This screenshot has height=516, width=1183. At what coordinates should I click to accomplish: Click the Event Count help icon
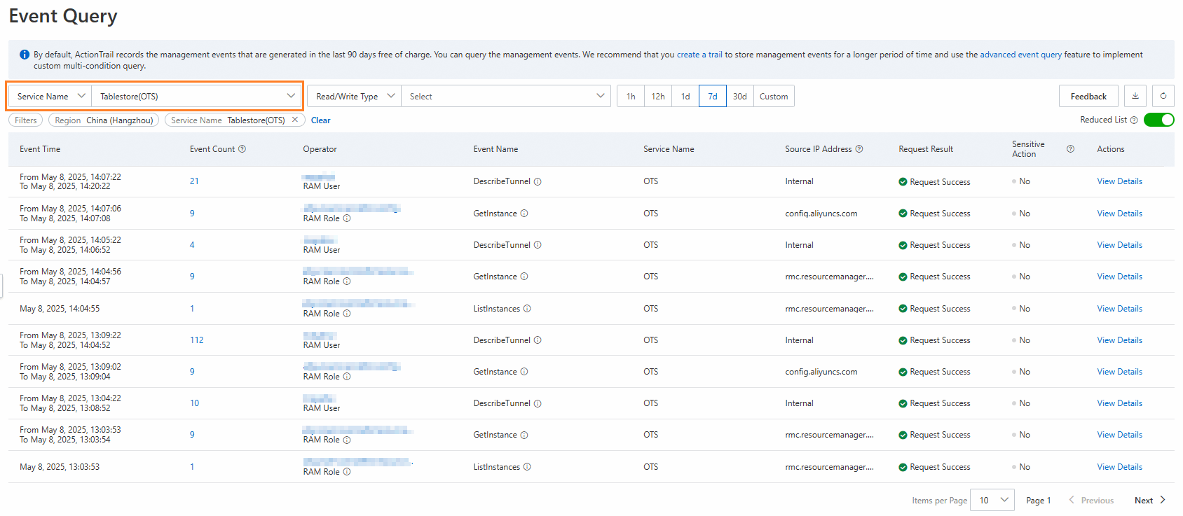point(242,149)
